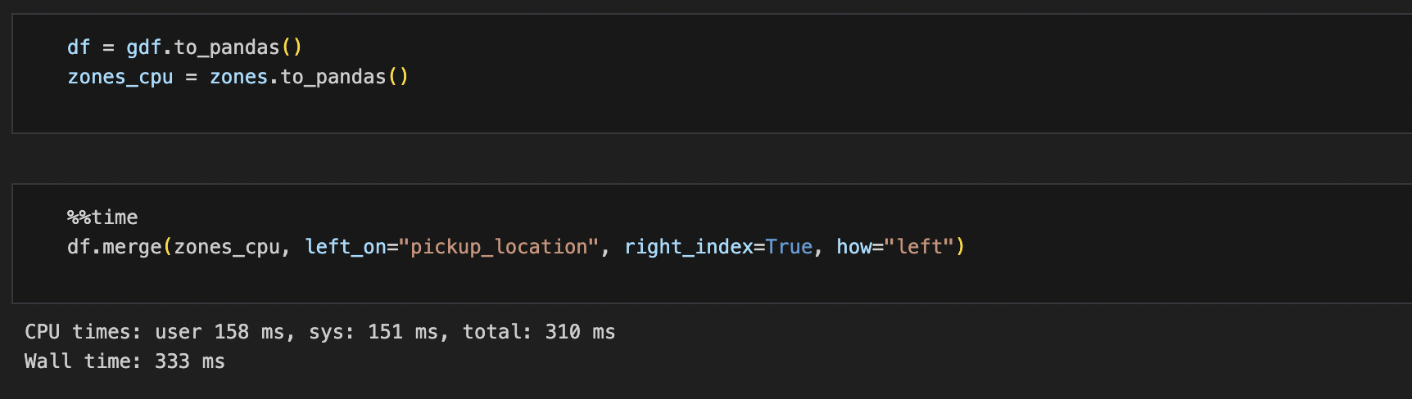Click zones_cpu variable being assigned in first cell
This screenshot has height=399, width=1412.
(x=120, y=77)
